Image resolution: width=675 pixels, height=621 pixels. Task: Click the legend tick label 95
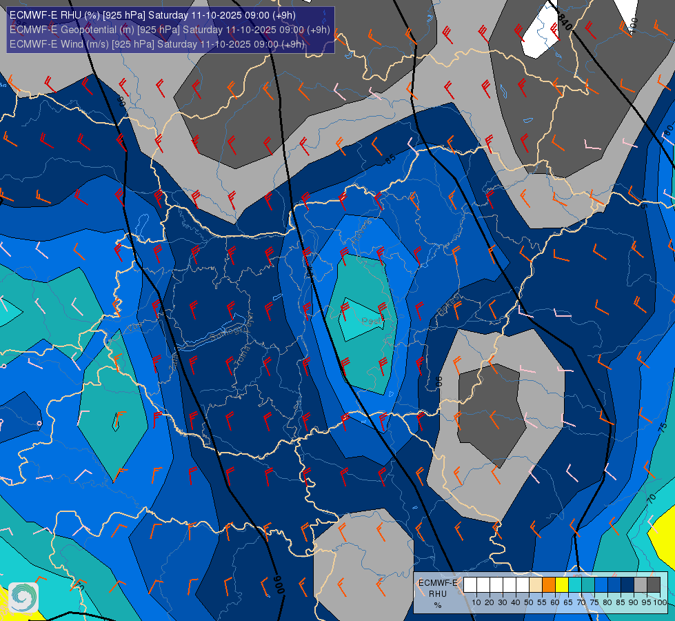[x=646, y=603]
